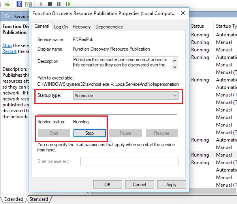Click the Start parameters input field

click(129, 161)
